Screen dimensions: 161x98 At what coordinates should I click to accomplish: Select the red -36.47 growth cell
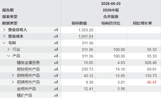[x=151, y=82]
